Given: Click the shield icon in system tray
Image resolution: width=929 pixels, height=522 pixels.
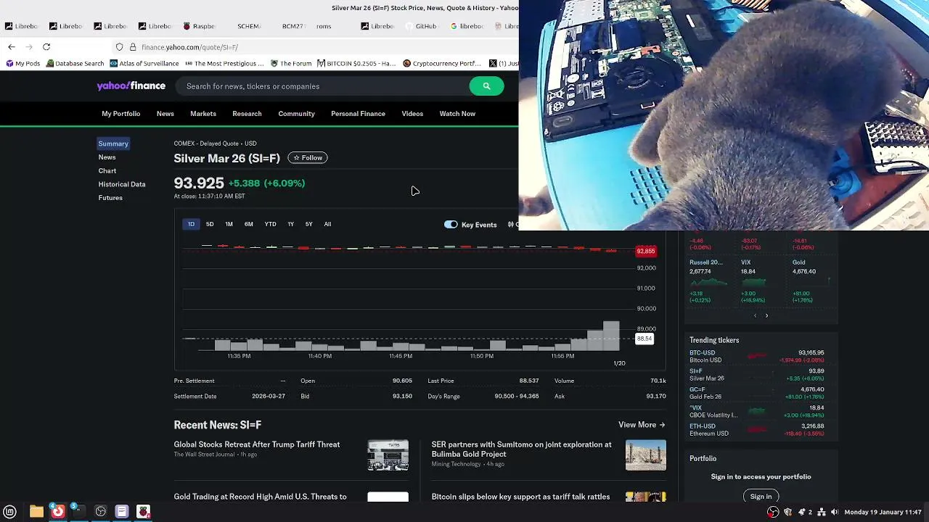Looking at the screenshot, I should point(787,512).
